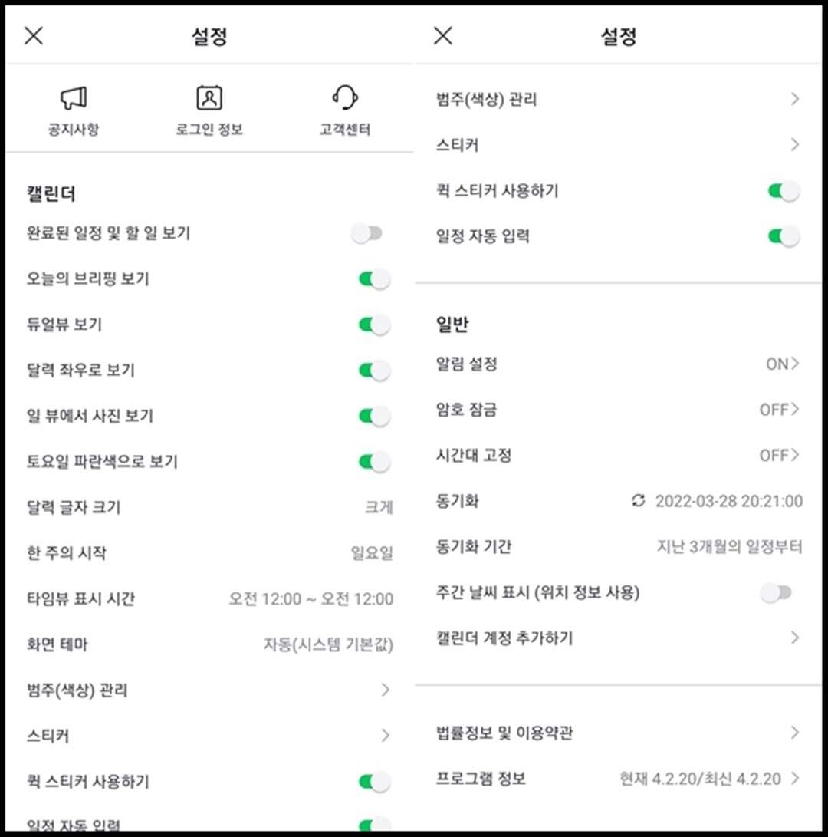The height and width of the screenshot is (837, 828).
Task: Enable 주간 날씨 표시 switch
Action: click(x=776, y=592)
